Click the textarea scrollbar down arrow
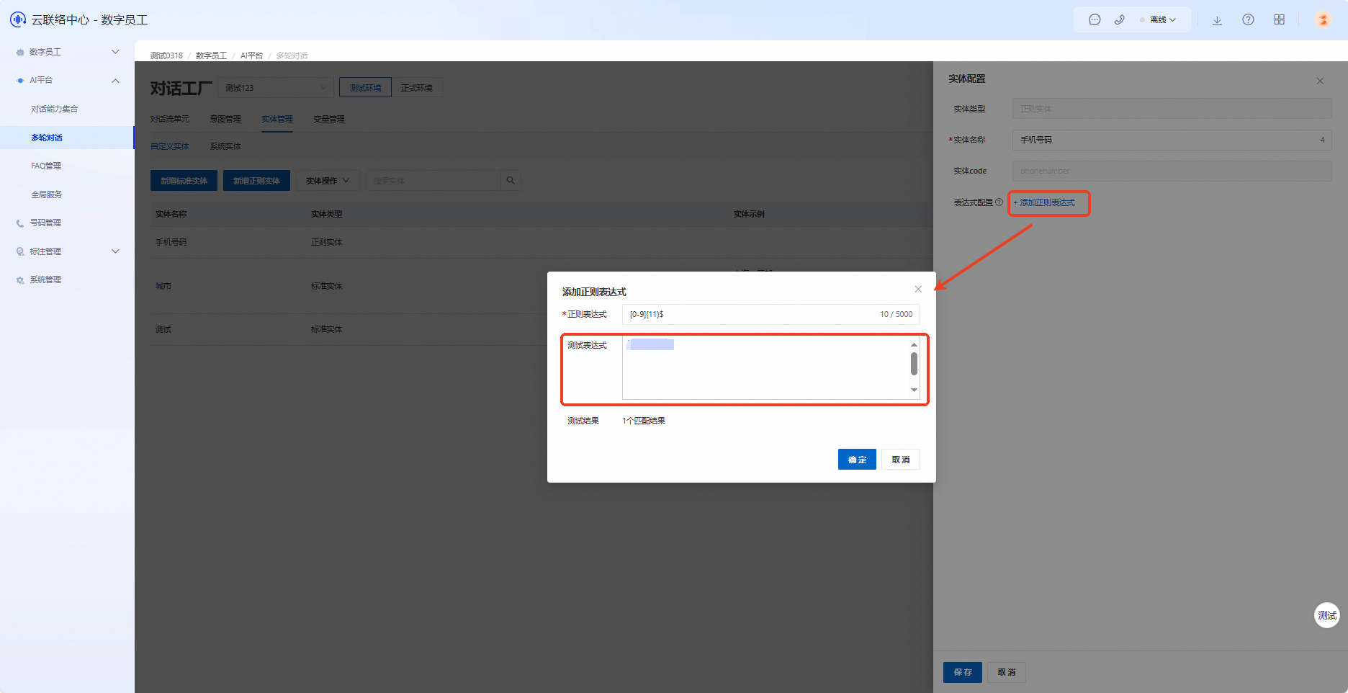Screen dimensions: 1348x693 pyautogui.click(x=914, y=390)
